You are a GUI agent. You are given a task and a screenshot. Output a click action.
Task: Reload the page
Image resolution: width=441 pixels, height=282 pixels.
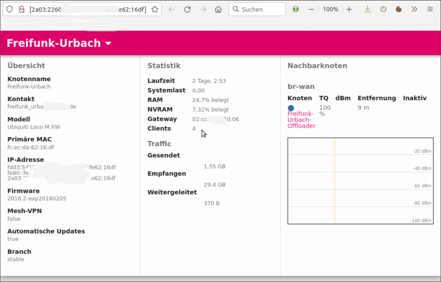tap(187, 9)
